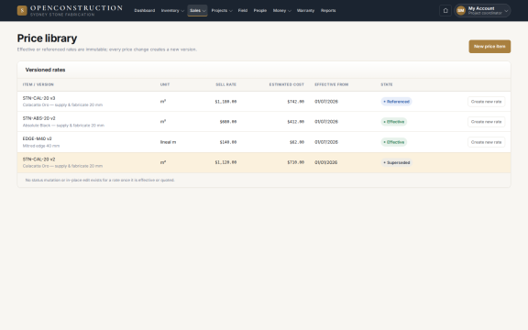Click the Effective badge in STN-ABS-20 row
The width and height of the screenshot is (528, 330).
(x=393, y=122)
